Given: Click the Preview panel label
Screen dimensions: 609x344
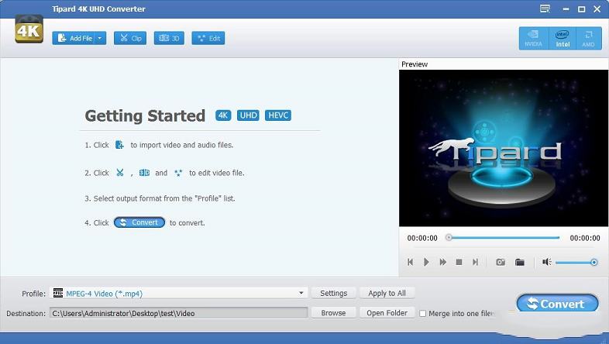Looking at the screenshot, I should click(415, 64).
